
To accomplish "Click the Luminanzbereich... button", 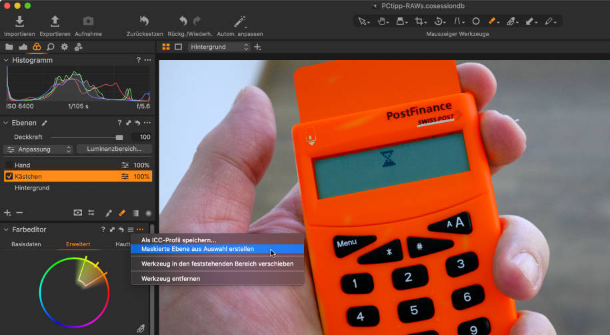I will [x=114, y=149].
